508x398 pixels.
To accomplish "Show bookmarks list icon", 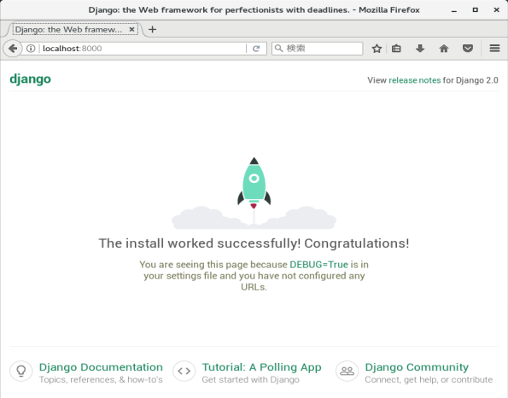I will (x=396, y=49).
